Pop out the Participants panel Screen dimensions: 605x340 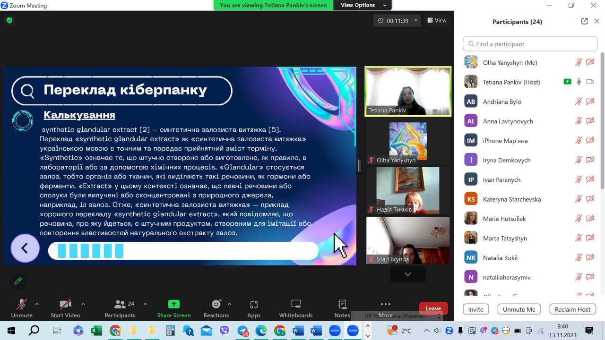(x=584, y=21)
